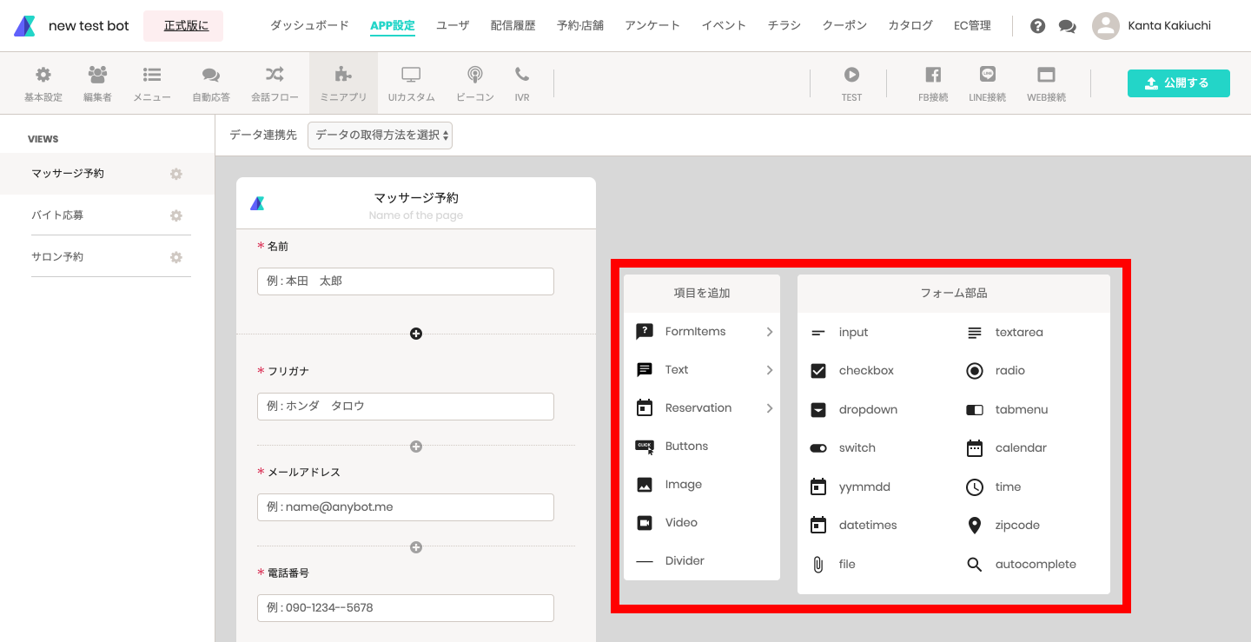Select the バイト応募 view
Screen dimensions: 1251x642
pyautogui.click(x=57, y=215)
